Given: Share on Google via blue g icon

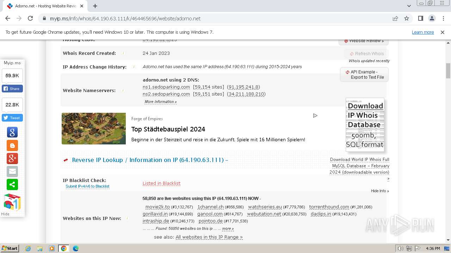Looking at the screenshot, I should coord(12,132).
